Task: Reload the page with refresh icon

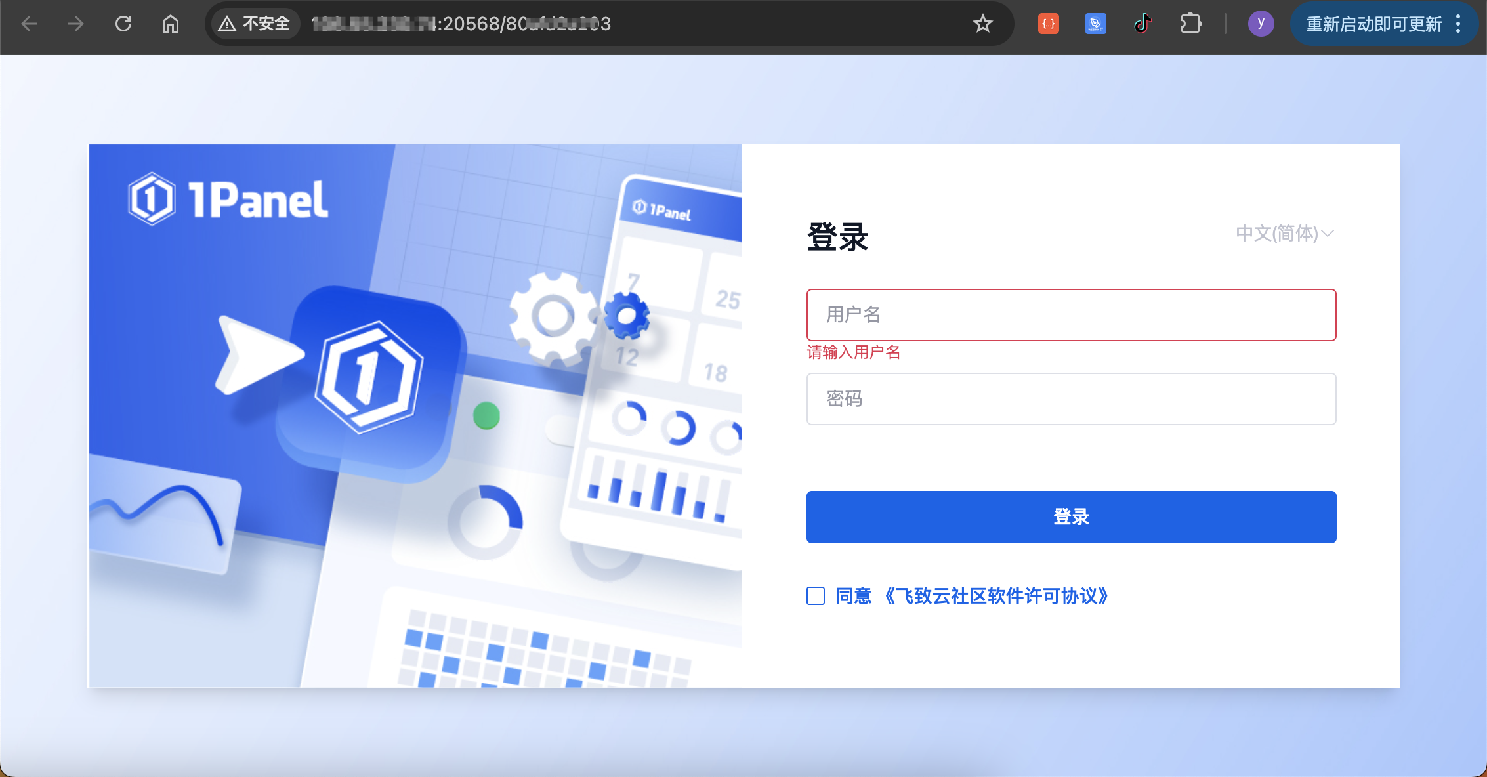Action: pyautogui.click(x=123, y=24)
